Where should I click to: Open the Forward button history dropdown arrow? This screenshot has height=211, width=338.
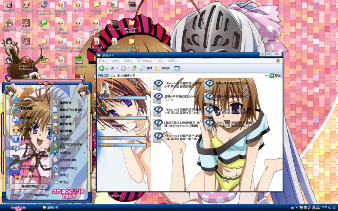(x=129, y=68)
